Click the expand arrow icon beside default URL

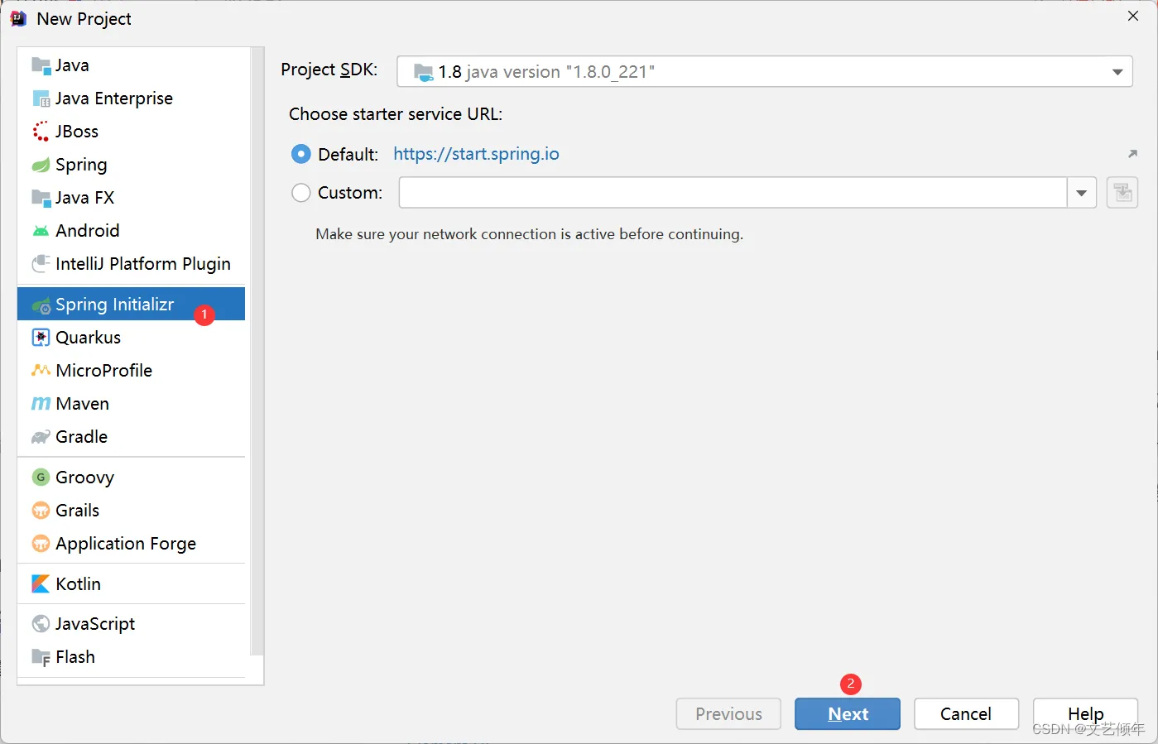click(1132, 154)
